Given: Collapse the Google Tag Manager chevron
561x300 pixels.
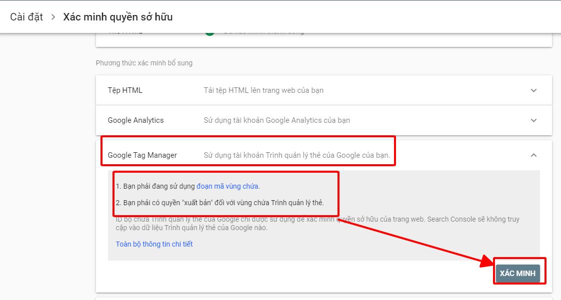Looking at the screenshot, I should 533,155.
